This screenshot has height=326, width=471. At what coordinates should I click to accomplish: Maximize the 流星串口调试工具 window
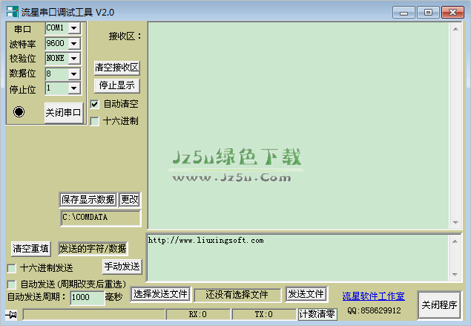428,13
